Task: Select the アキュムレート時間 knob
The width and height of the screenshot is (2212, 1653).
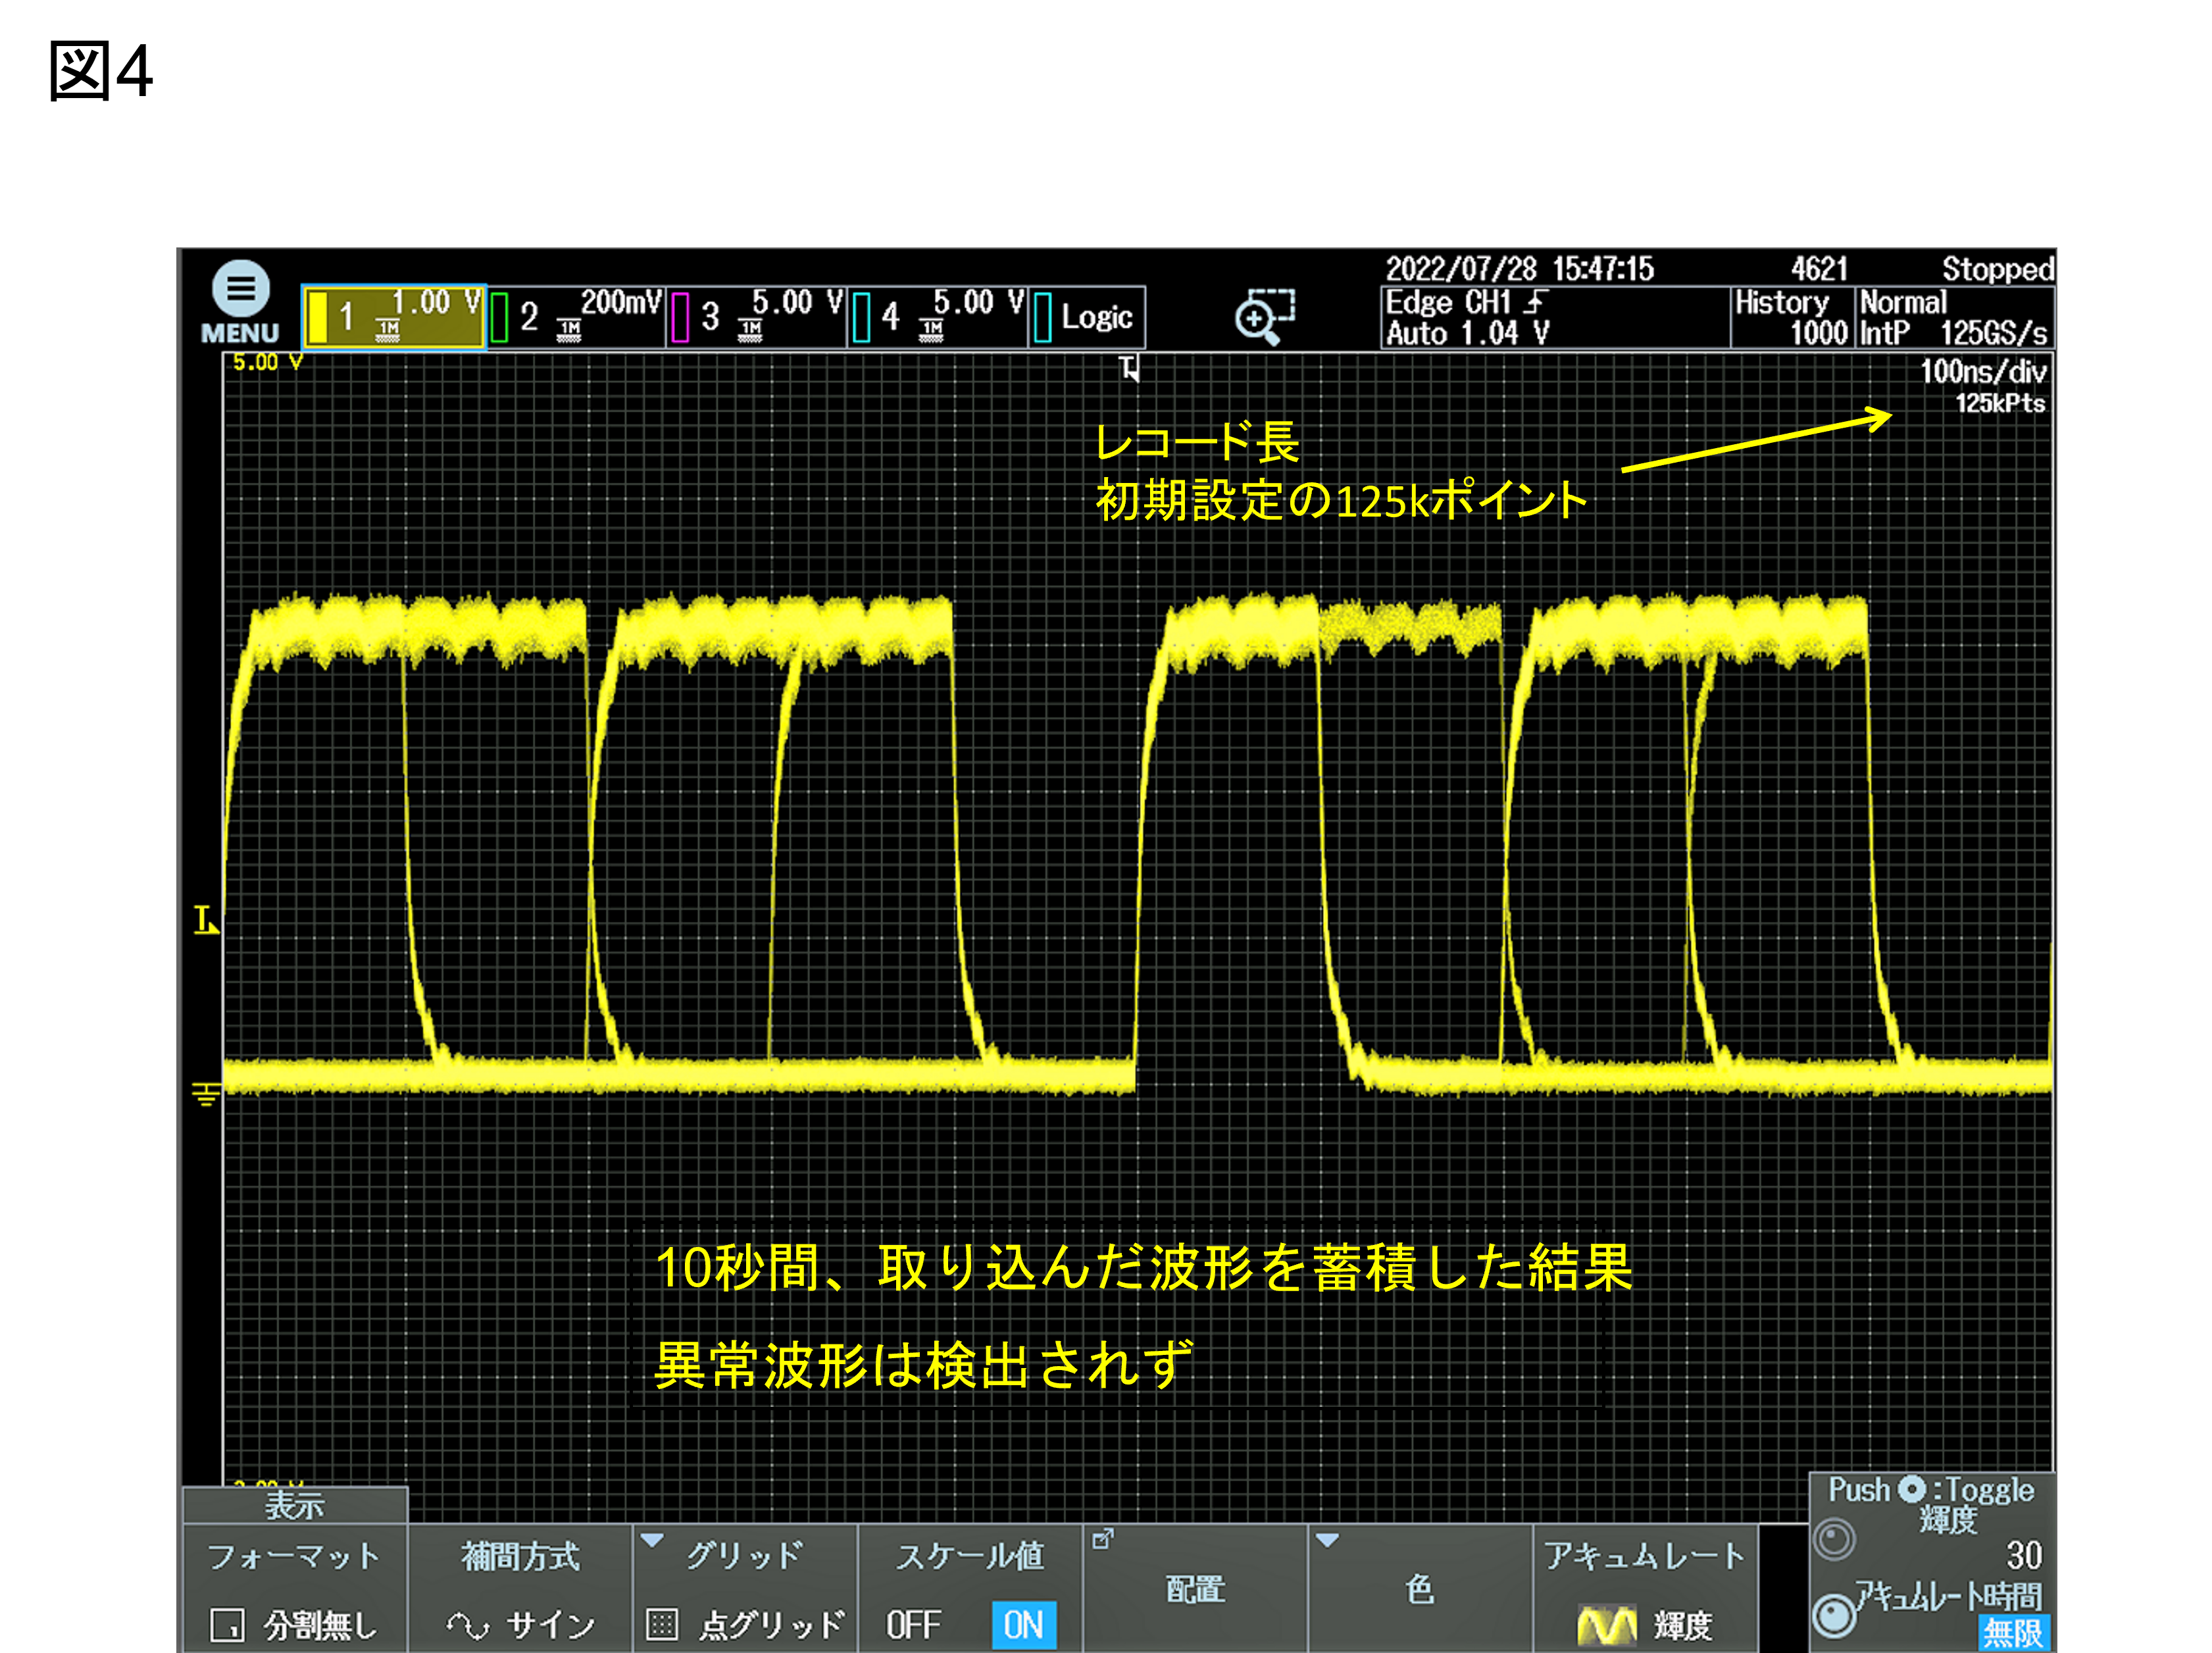Action: click(x=1835, y=1615)
